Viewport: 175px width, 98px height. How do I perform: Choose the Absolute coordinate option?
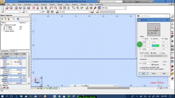click(152, 65)
